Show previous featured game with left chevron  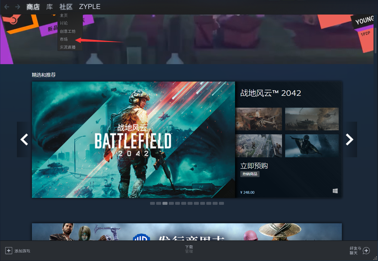tap(24, 140)
